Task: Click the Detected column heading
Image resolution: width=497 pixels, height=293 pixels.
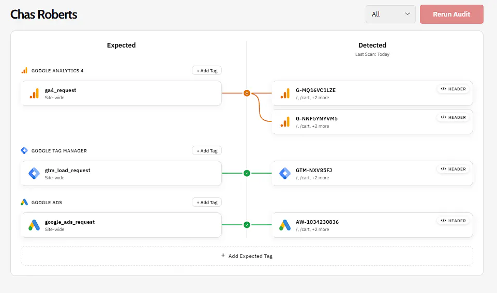Action: pos(372,45)
